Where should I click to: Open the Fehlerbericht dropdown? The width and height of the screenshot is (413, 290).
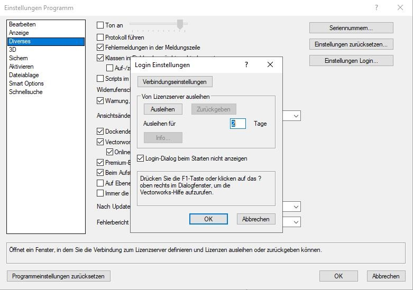(x=296, y=222)
